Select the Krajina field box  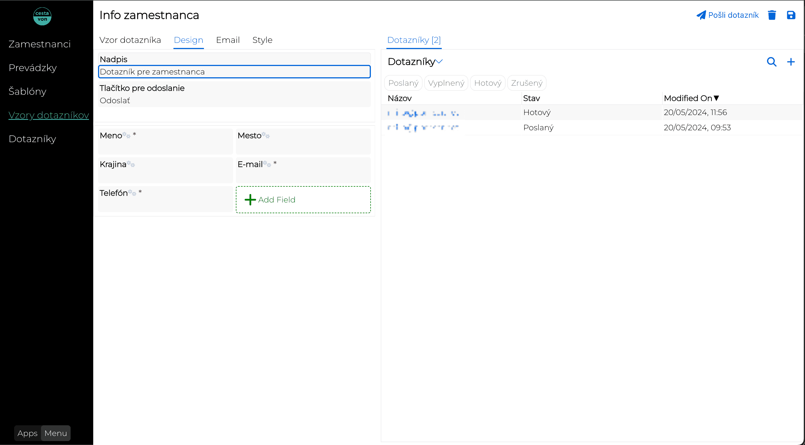pos(165,170)
